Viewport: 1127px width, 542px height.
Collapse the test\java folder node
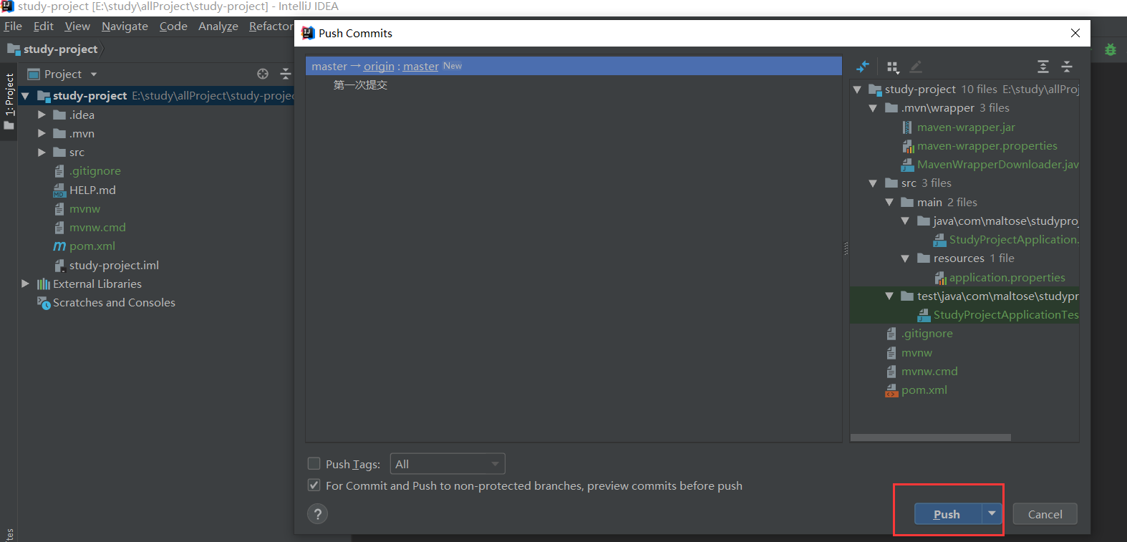[889, 296]
